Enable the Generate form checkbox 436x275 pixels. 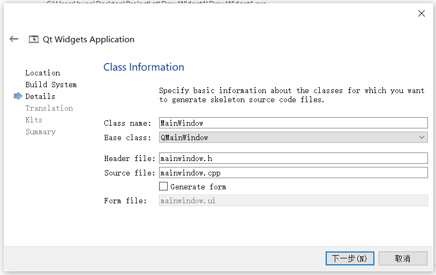point(164,187)
